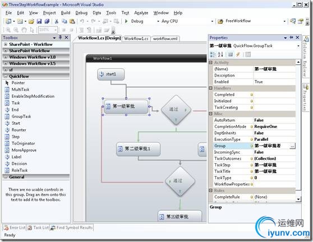Open the Debug configuration dropdown
Image resolution: width=313 pixels, height=242 pixels.
tap(158, 21)
